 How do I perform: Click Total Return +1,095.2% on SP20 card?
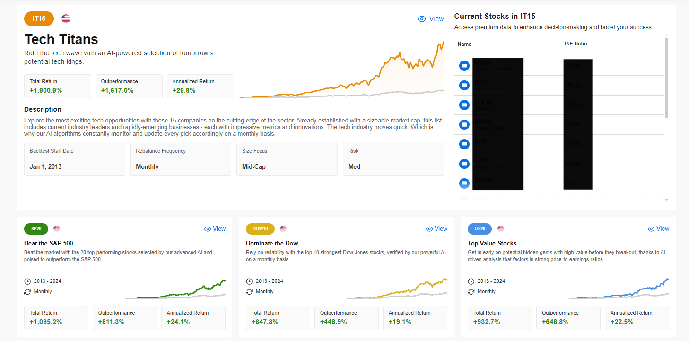point(56,318)
